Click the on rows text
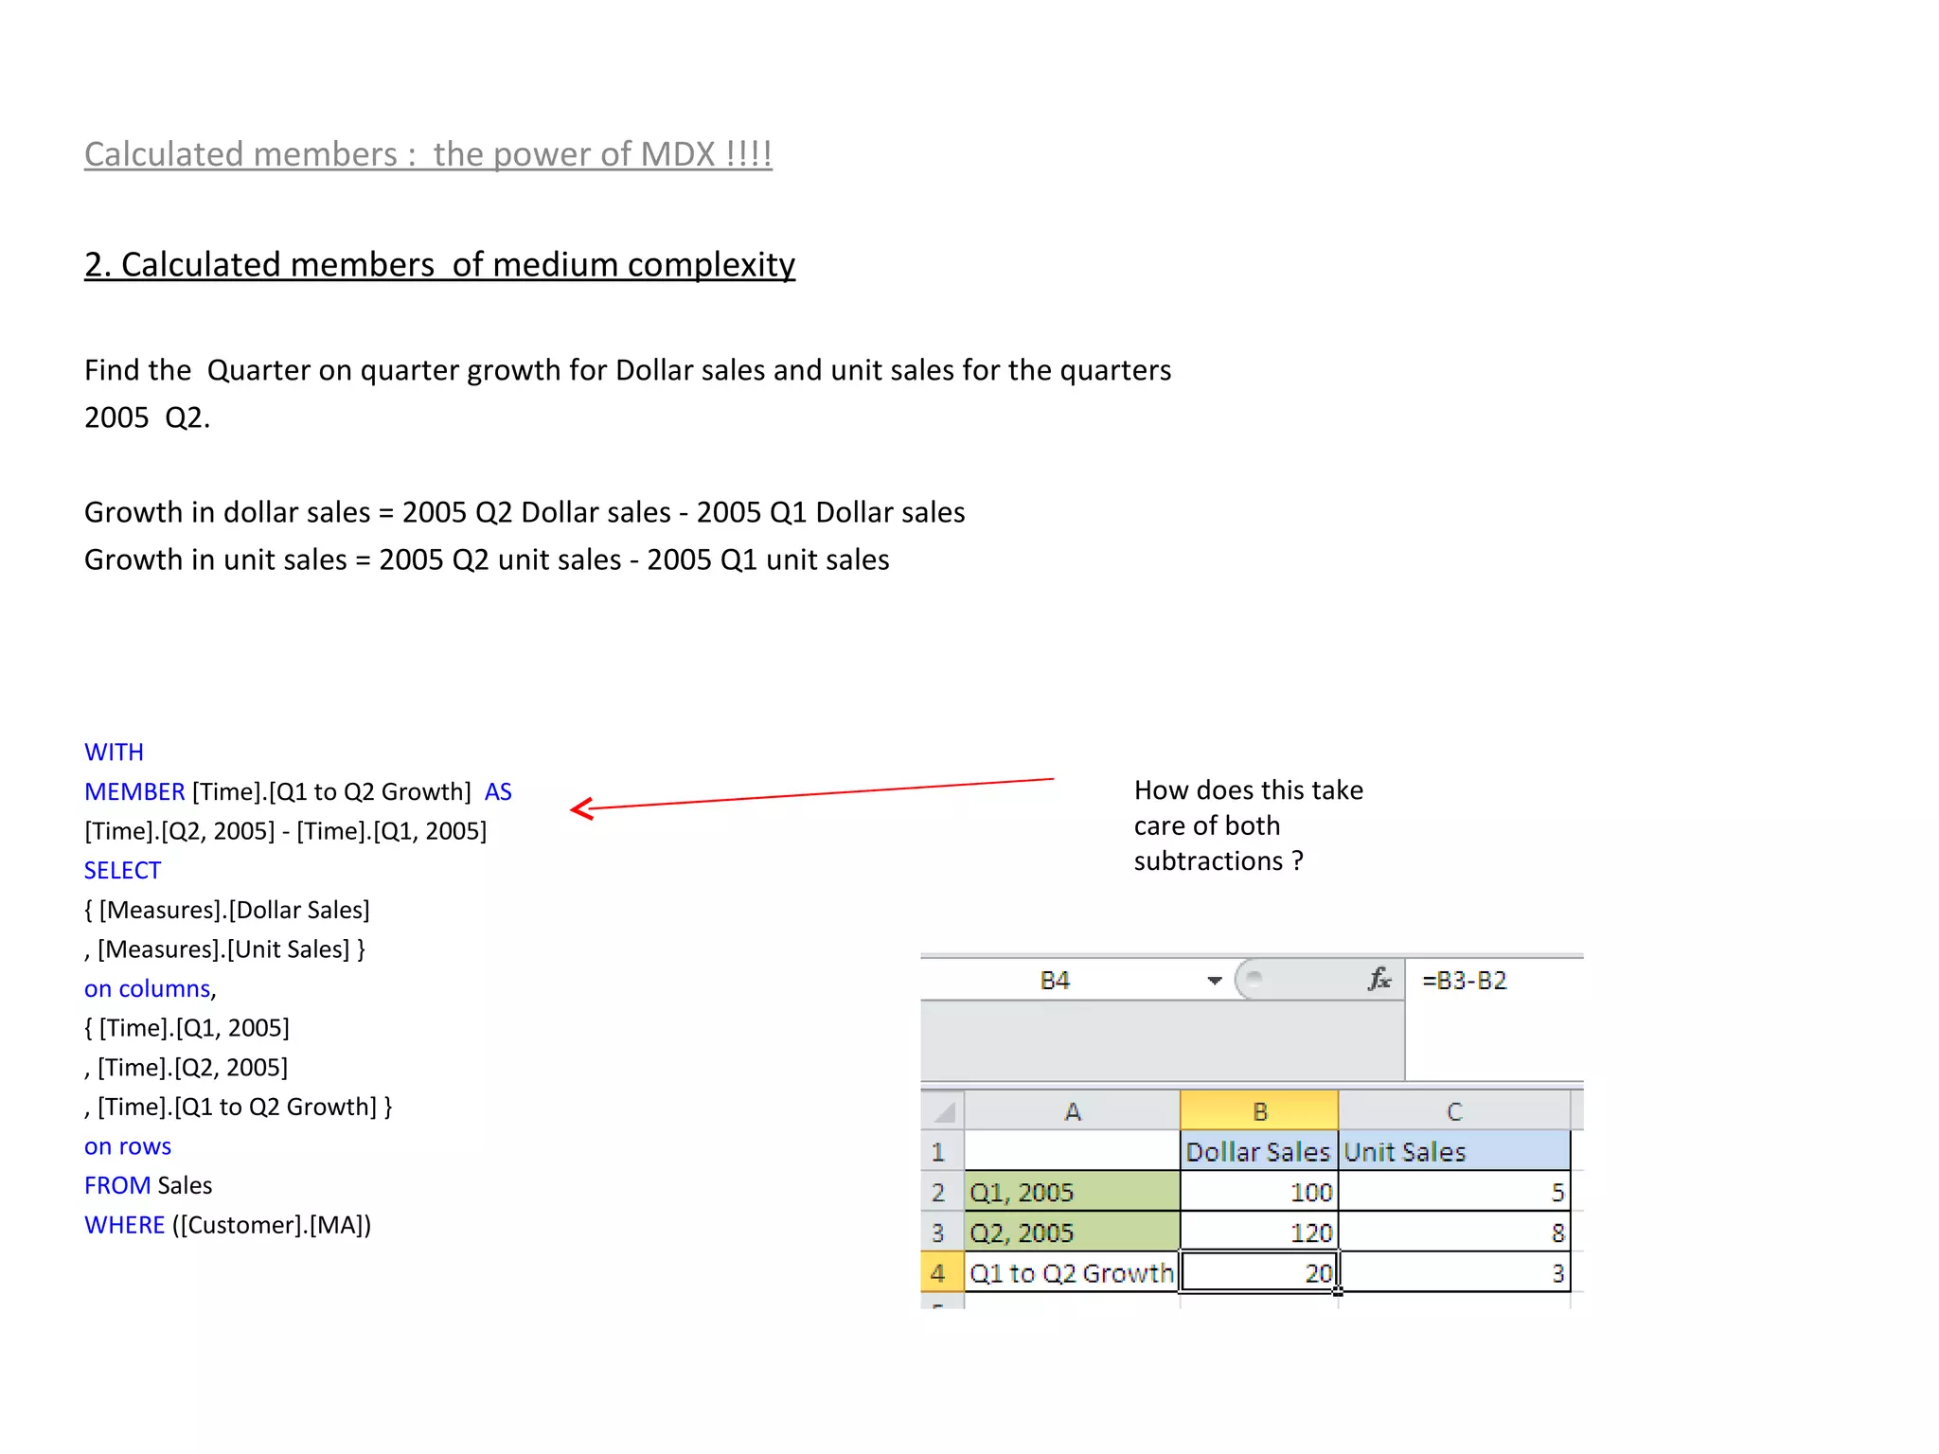1939x1454 pixels. pos(128,1146)
